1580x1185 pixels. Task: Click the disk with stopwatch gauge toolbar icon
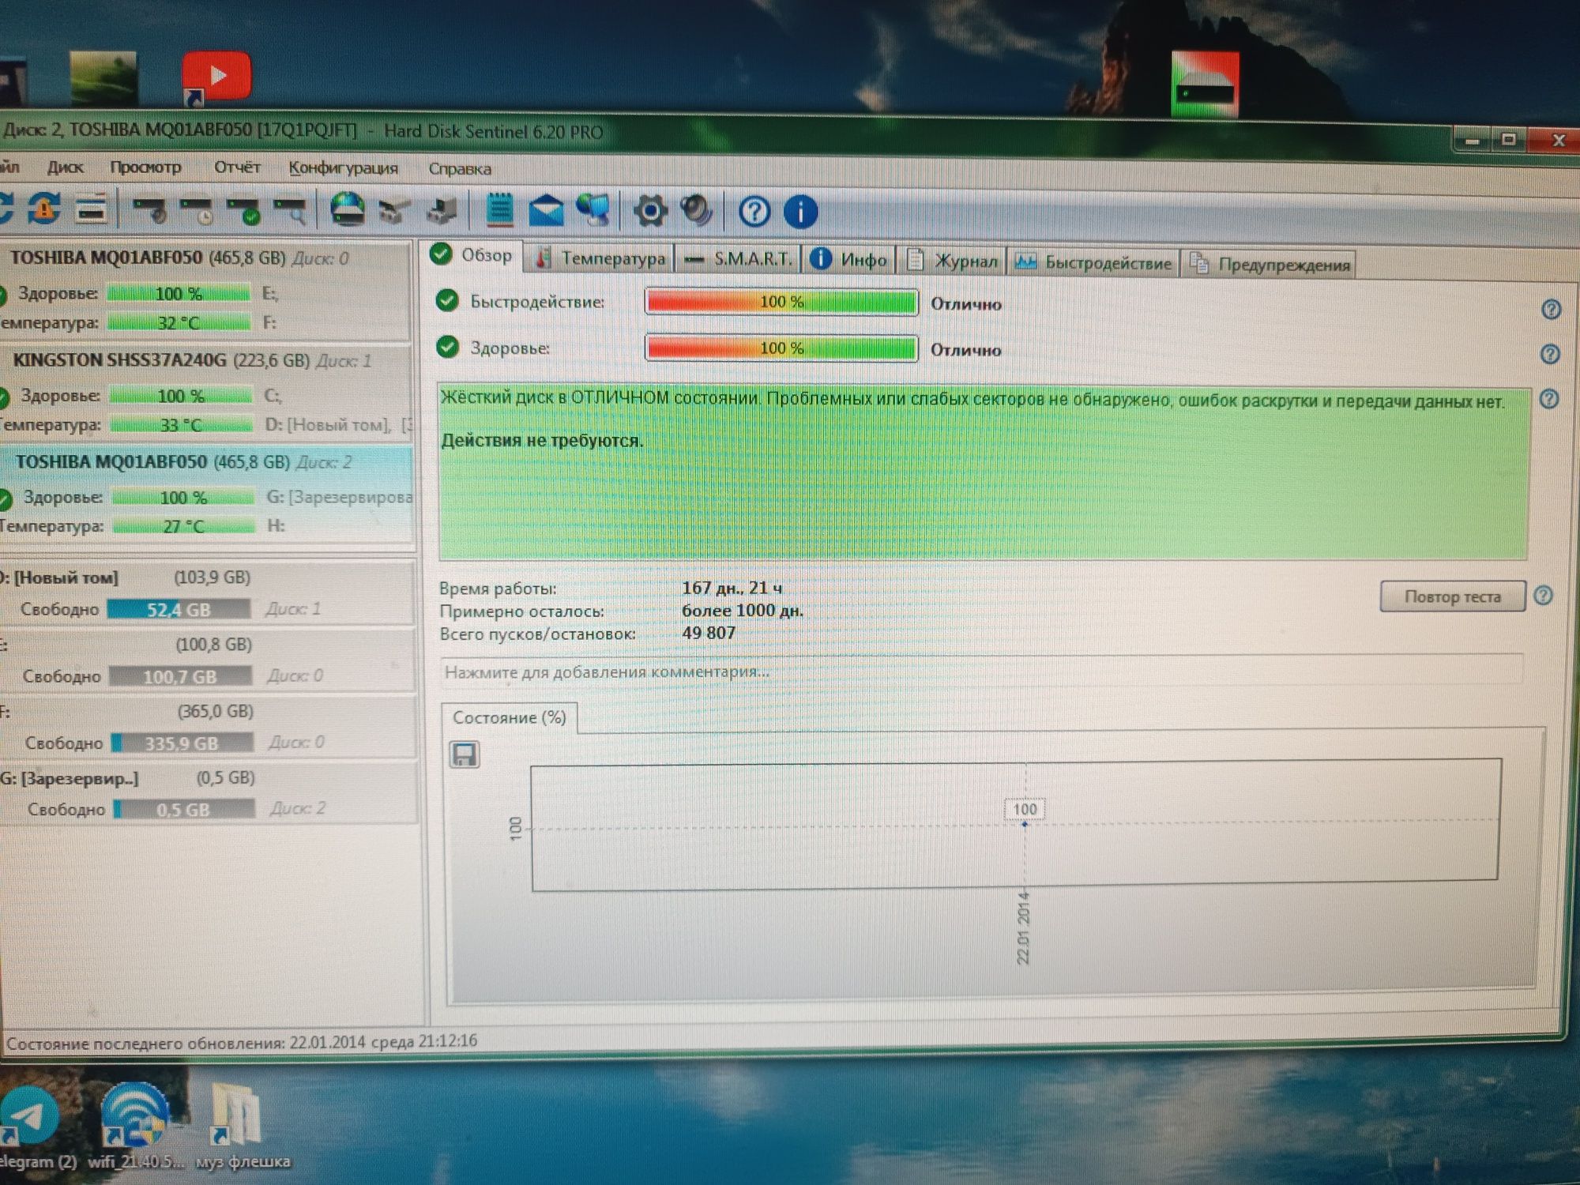pyautogui.click(x=149, y=210)
